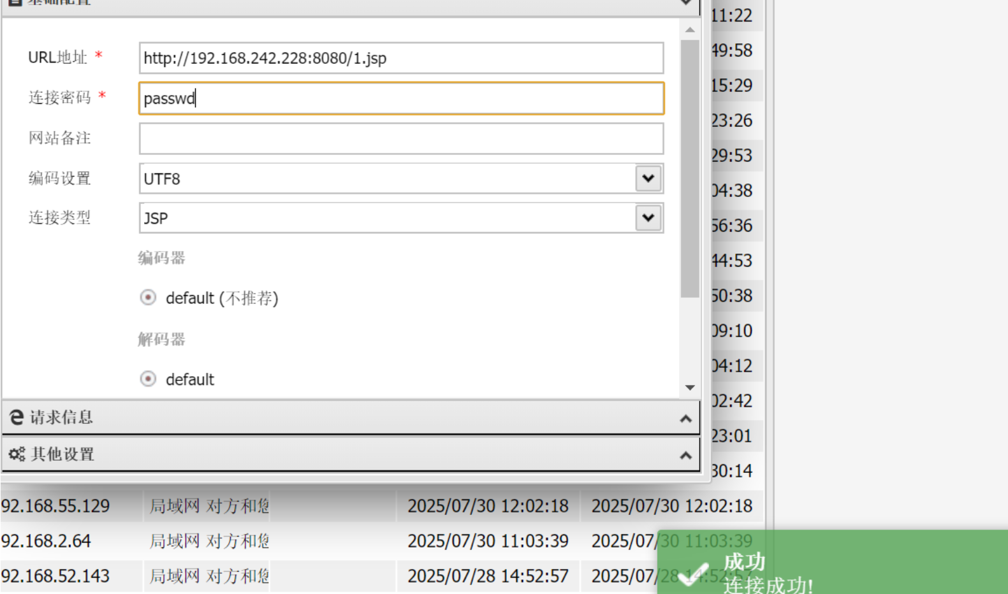Select the default (不推荐) encoder radio button

click(148, 298)
